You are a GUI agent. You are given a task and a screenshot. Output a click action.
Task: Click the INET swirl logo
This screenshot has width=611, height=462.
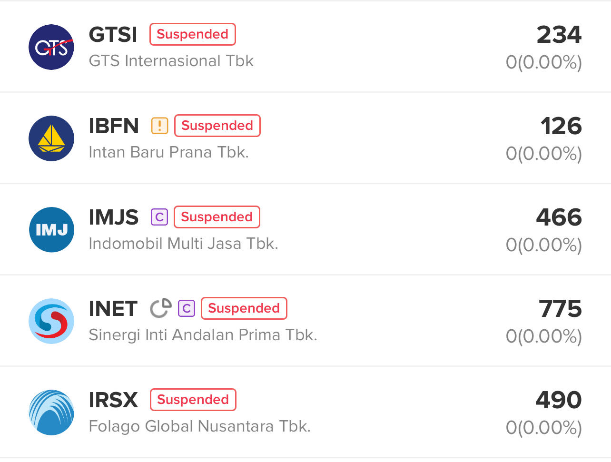point(51,321)
